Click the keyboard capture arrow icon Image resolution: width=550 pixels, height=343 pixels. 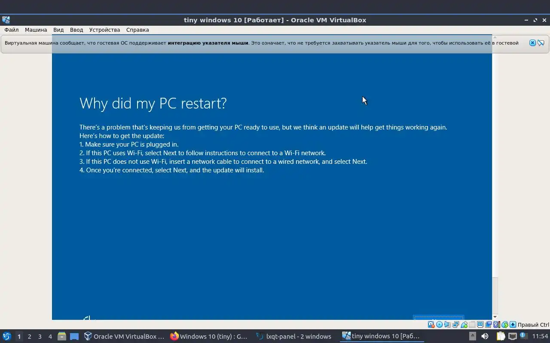(513, 325)
